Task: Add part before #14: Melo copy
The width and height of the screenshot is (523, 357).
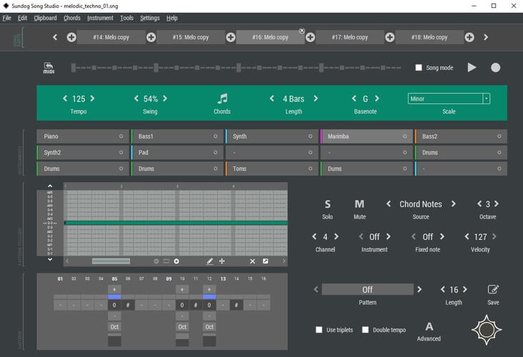Action: pyautogui.click(x=71, y=37)
